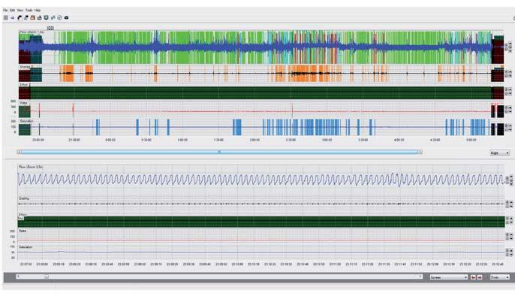Image resolution: width=515 pixels, height=299 pixels.
Task: Click the bottom horizontal scrollbar thumb
Action: click(47, 276)
